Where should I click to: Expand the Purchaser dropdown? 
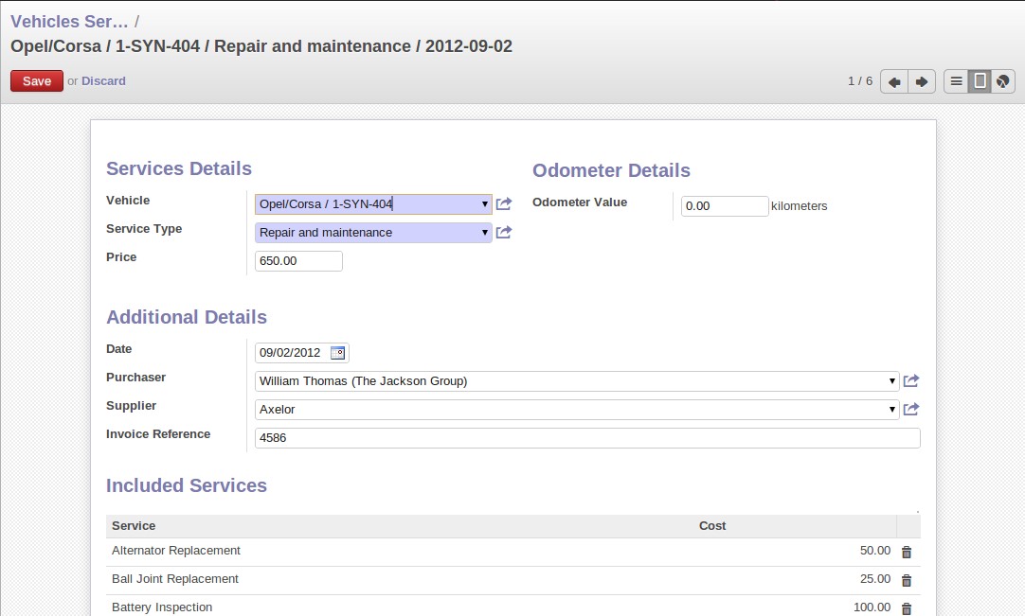click(891, 380)
